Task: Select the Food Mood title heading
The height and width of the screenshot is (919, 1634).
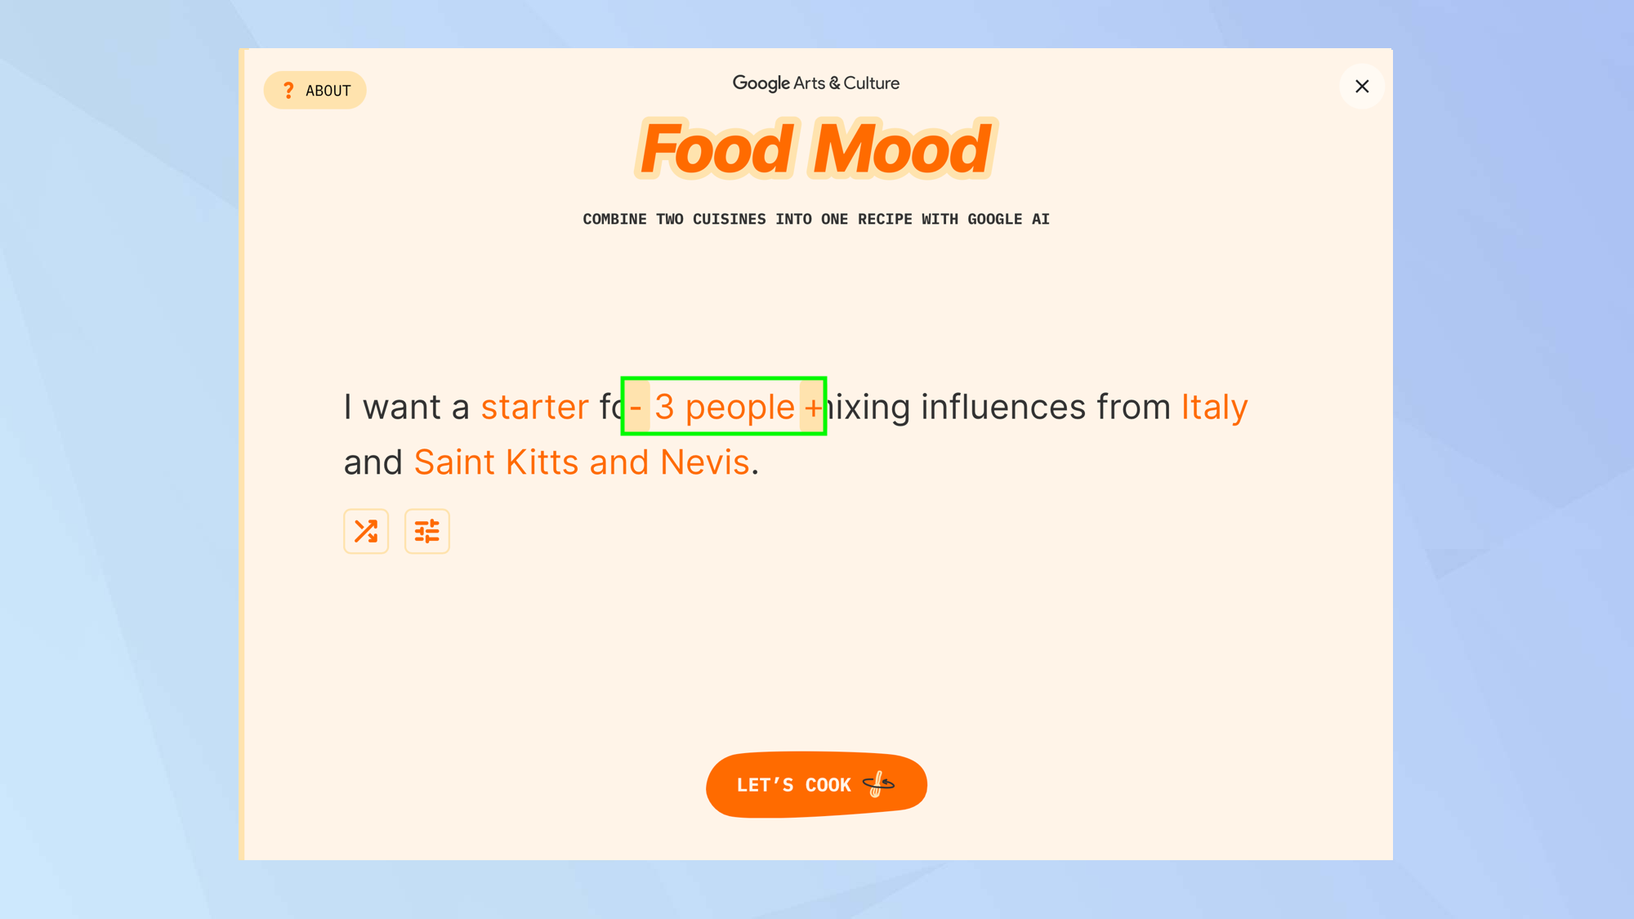Action: [816, 147]
